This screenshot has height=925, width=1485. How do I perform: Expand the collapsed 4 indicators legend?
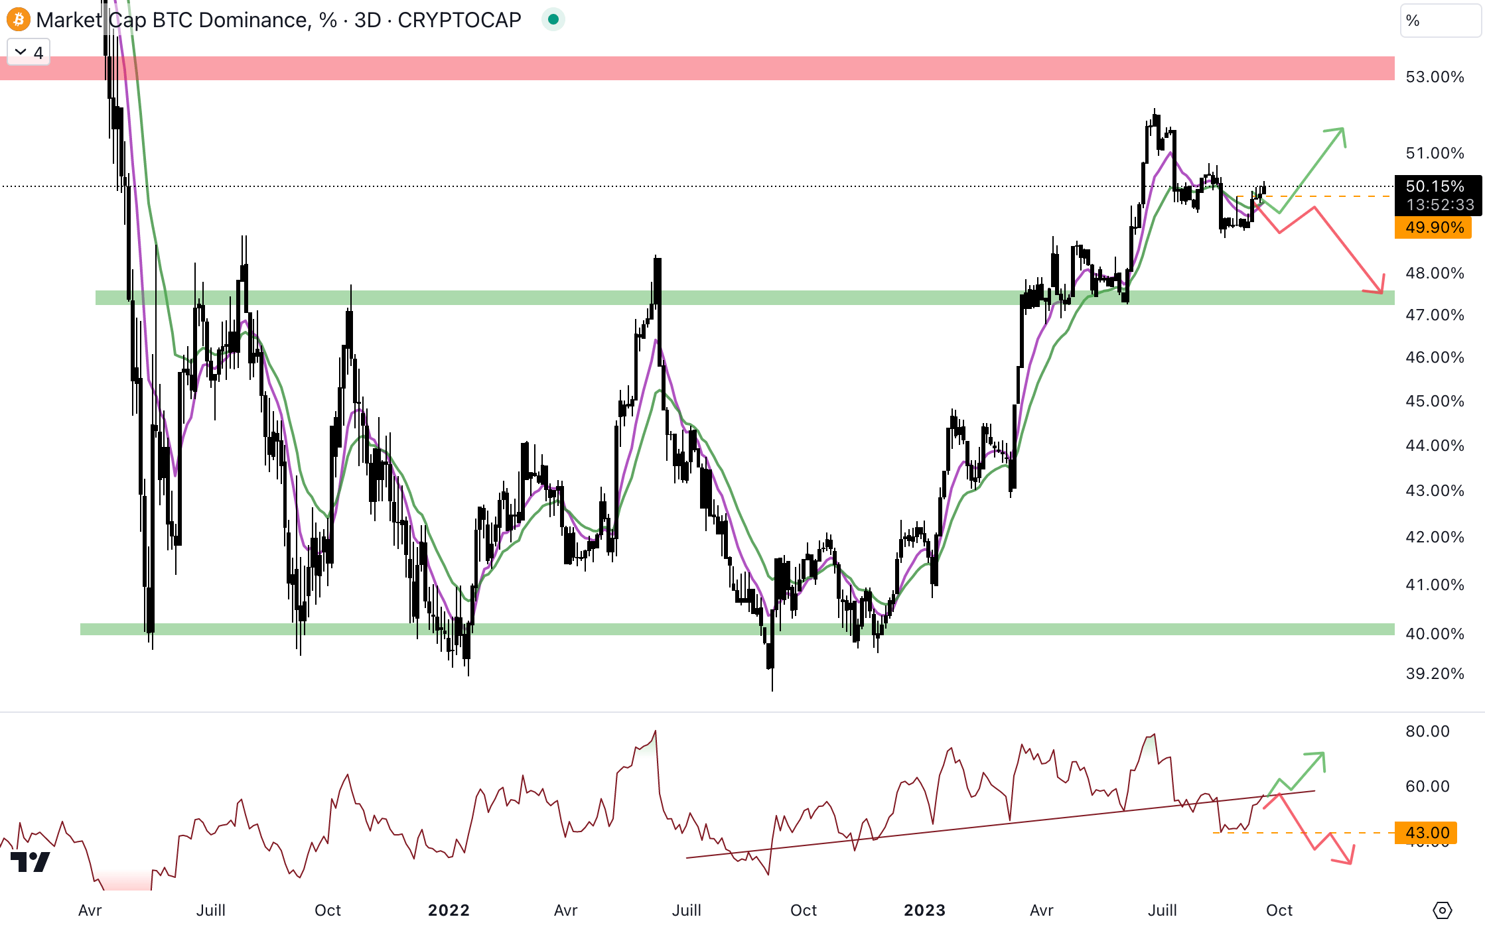[x=29, y=52]
